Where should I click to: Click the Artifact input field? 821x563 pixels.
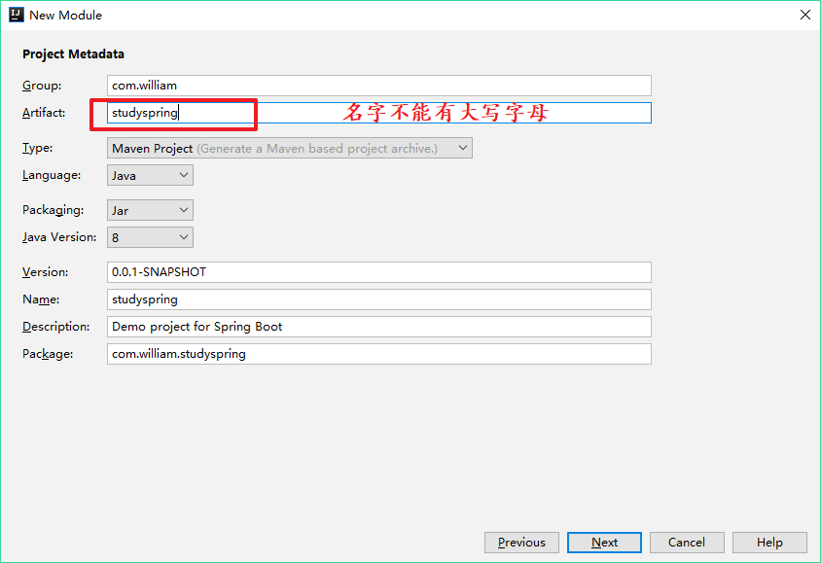pos(379,113)
